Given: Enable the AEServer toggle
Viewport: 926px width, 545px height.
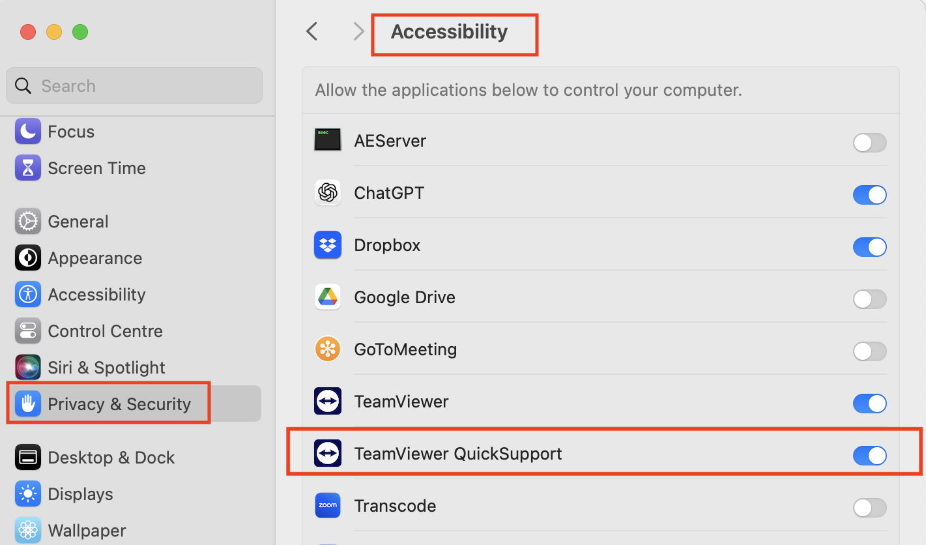Looking at the screenshot, I should point(869,143).
